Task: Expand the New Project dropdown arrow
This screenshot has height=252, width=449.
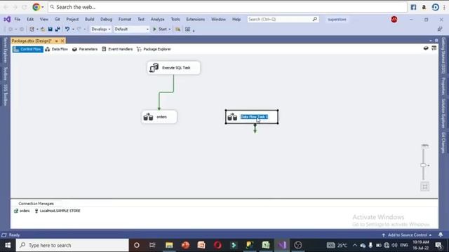Action: [37, 29]
